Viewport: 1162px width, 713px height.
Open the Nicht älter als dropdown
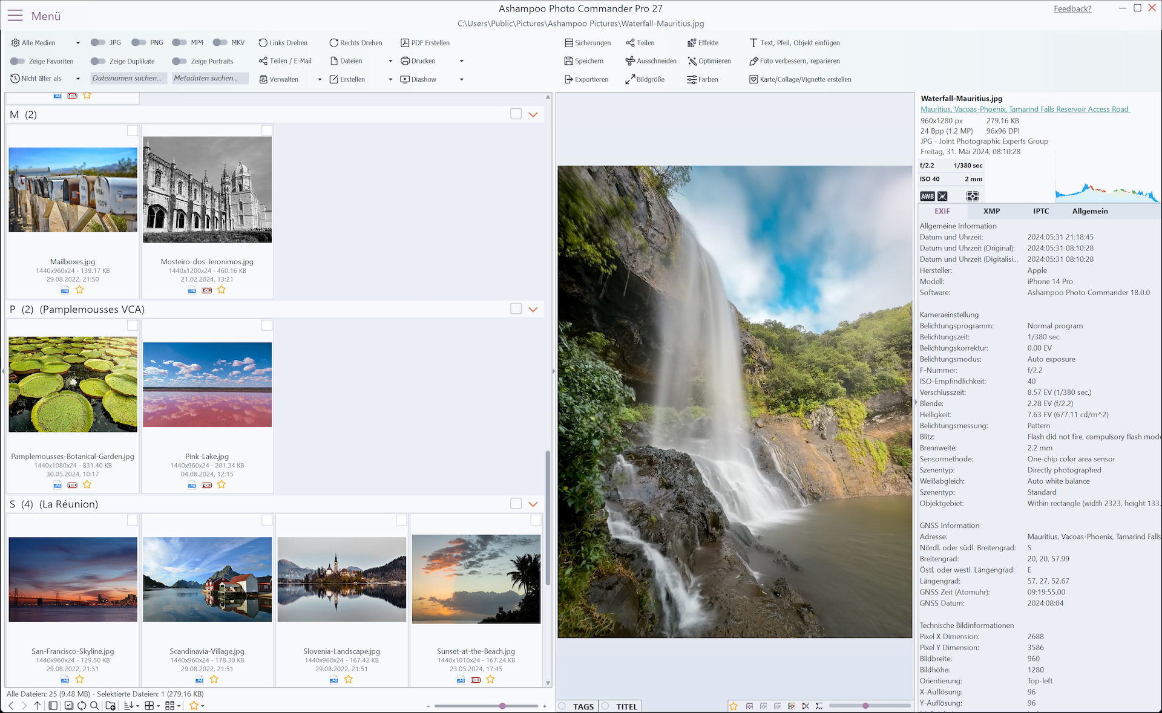click(78, 79)
